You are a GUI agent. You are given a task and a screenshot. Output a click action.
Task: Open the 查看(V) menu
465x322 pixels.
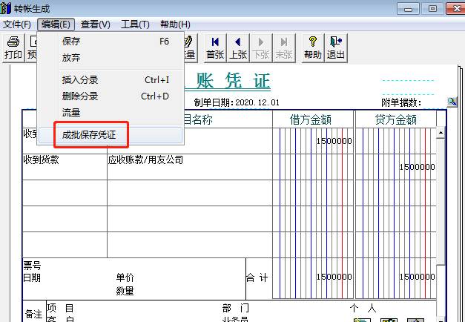(x=96, y=24)
